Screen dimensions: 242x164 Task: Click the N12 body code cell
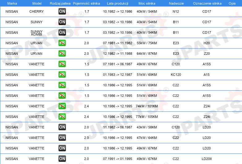click(176, 11)
